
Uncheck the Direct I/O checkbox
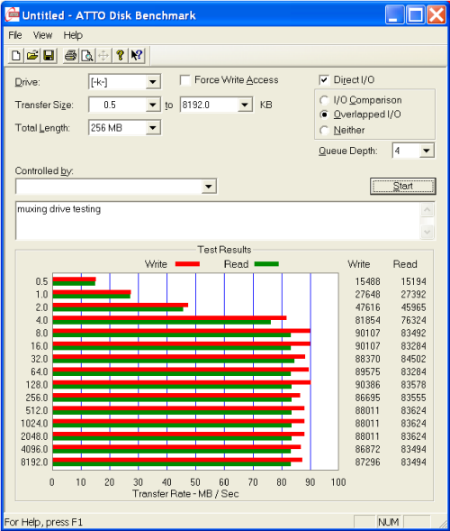324,80
